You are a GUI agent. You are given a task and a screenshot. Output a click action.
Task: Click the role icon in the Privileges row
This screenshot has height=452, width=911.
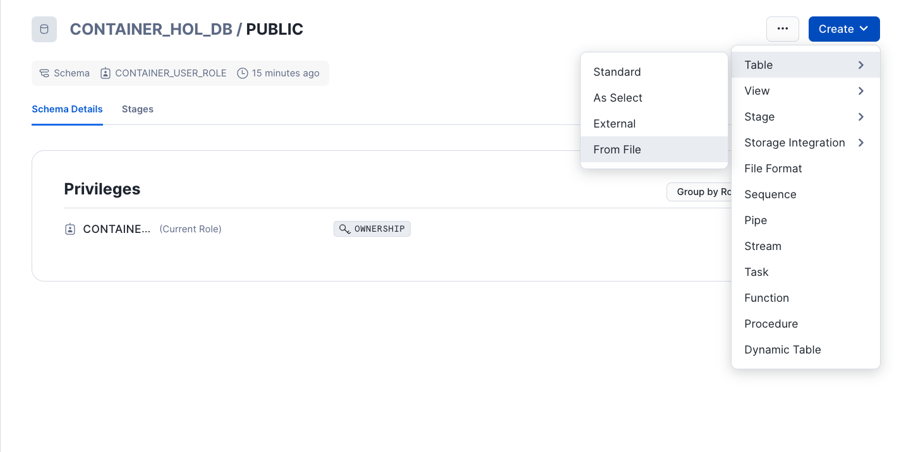(70, 229)
